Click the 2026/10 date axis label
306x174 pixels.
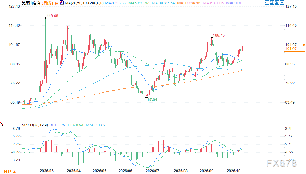(x=233, y=171)
